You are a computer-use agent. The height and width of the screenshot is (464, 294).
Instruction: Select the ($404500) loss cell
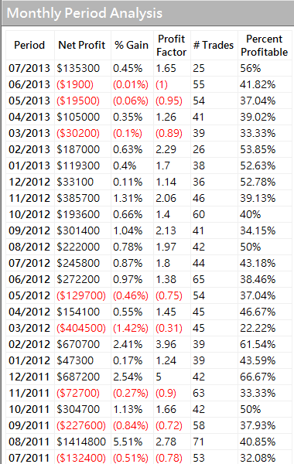pos(81,328)
